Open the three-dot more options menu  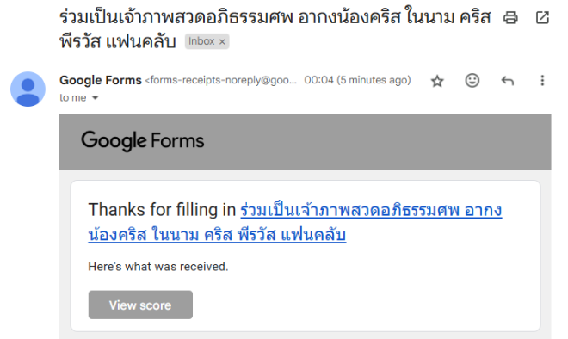542,80
